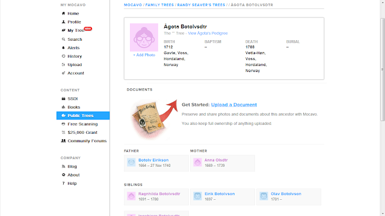
Task: Click birth year 1712 text
Action: [168, 47]
